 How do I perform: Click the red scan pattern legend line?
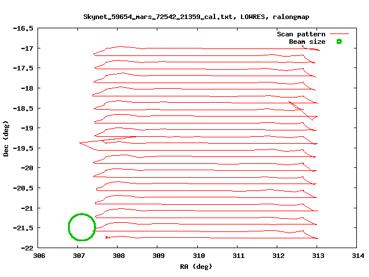(x=339, y=34)
